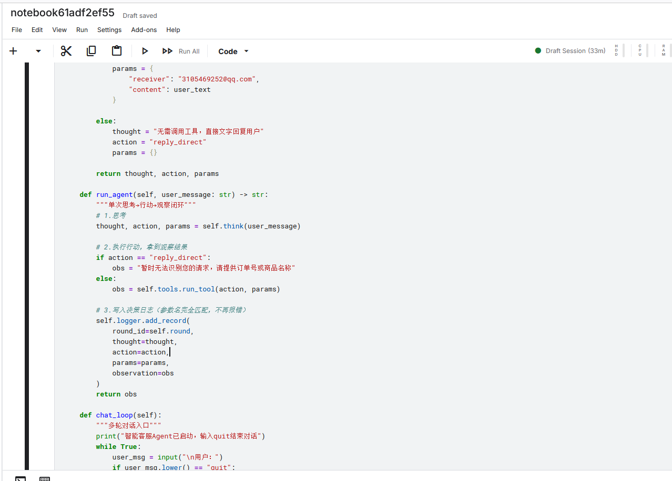Click the user_msg = input line

(168, 457)
